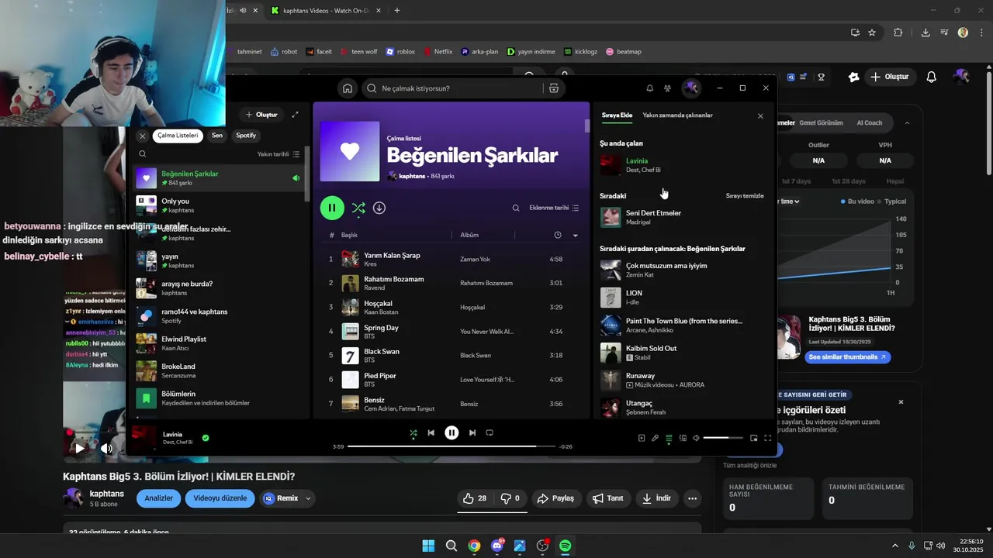Open the yayın playlist
The height and width of the screenshot is (558, 993).
(219, 260)
